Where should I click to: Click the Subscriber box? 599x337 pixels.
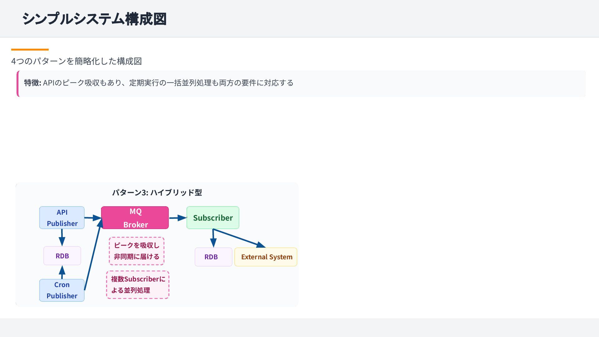pyautogui.click(x=213, y=217)
